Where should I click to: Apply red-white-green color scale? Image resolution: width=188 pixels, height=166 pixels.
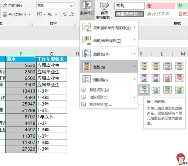(179, 66)
